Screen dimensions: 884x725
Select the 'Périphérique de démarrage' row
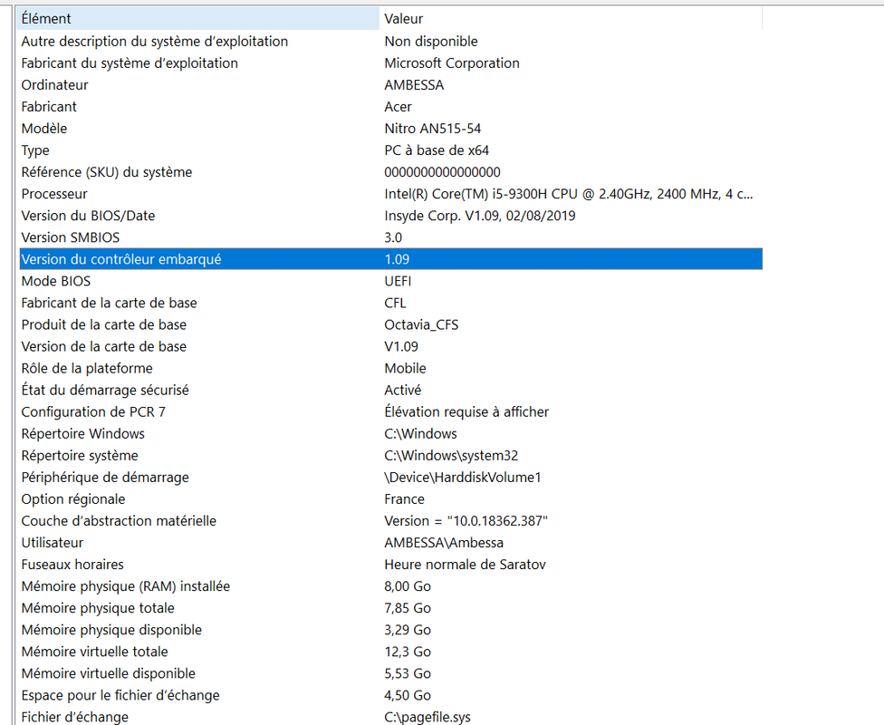point(390,478)
